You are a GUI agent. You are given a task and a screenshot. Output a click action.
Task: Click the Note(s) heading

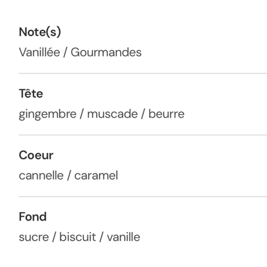click(x=40, y=32)
